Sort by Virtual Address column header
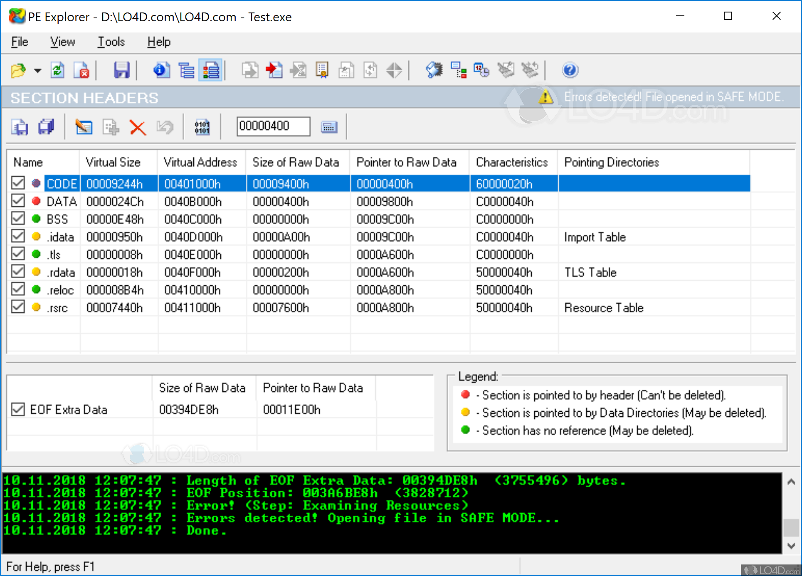 200,162
